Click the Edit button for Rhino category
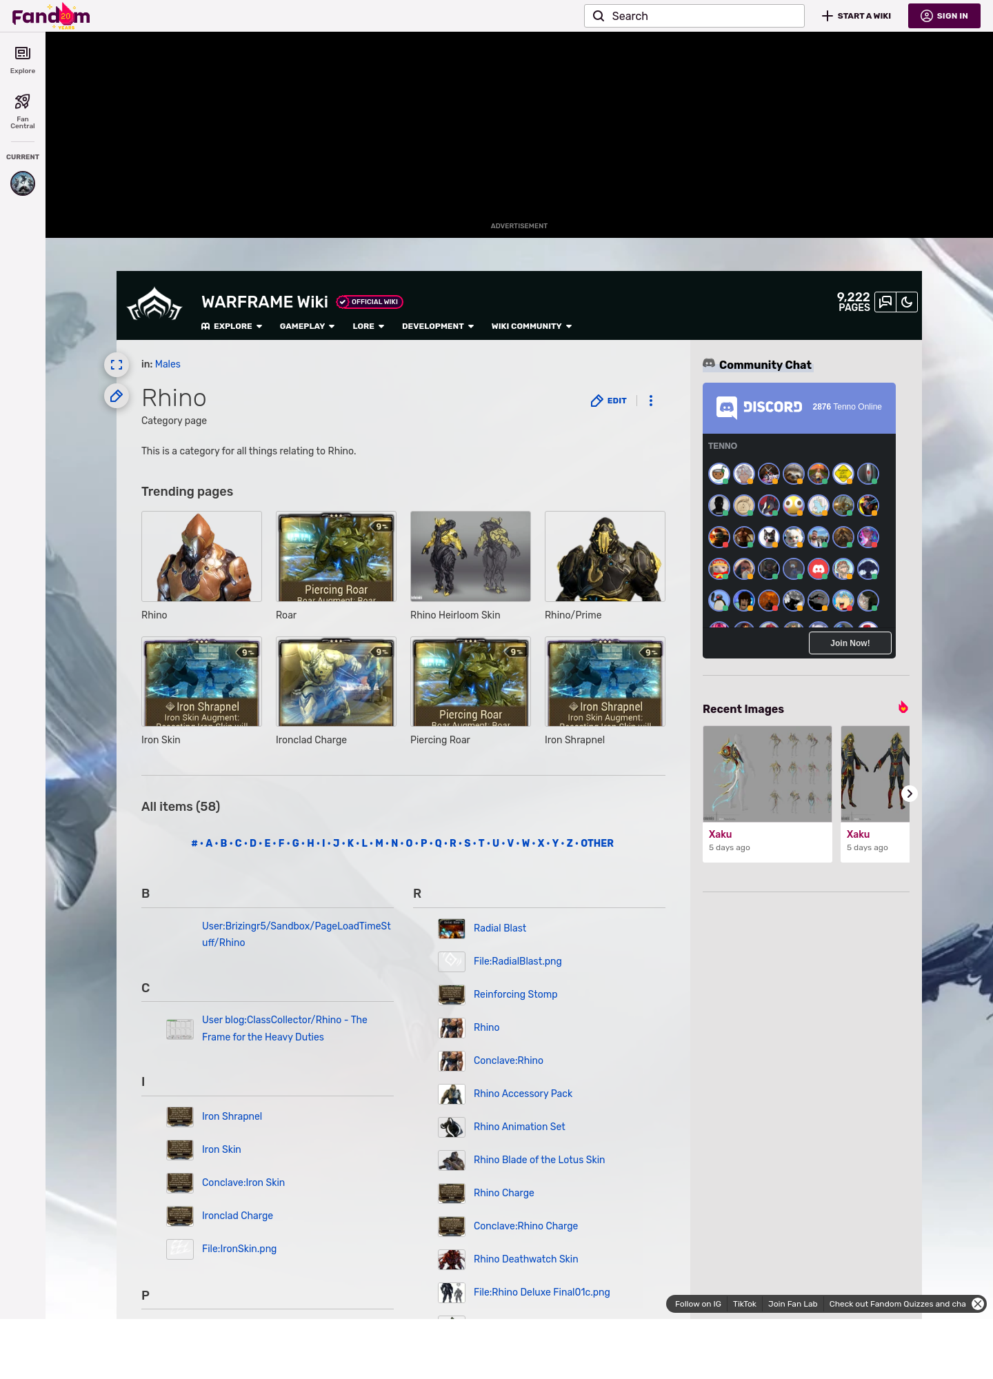 pyautogui.click(x=609, y=401)
